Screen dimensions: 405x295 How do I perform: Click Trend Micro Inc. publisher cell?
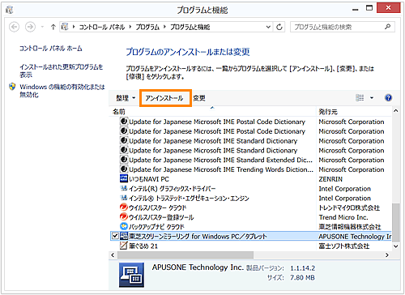pos(343,217)
